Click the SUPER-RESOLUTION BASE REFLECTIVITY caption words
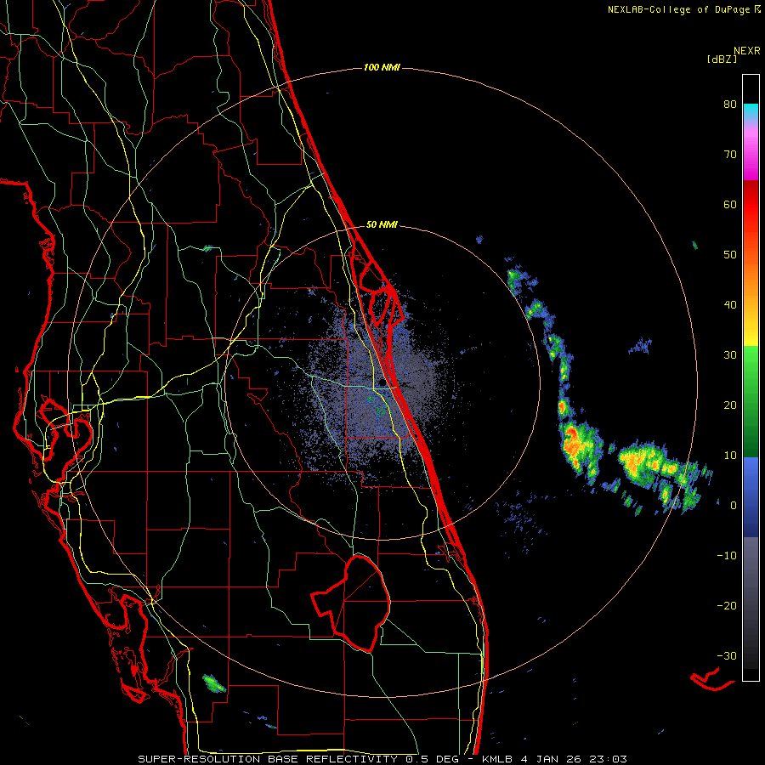This screenshot has width=765, height=765. [268, 759]
